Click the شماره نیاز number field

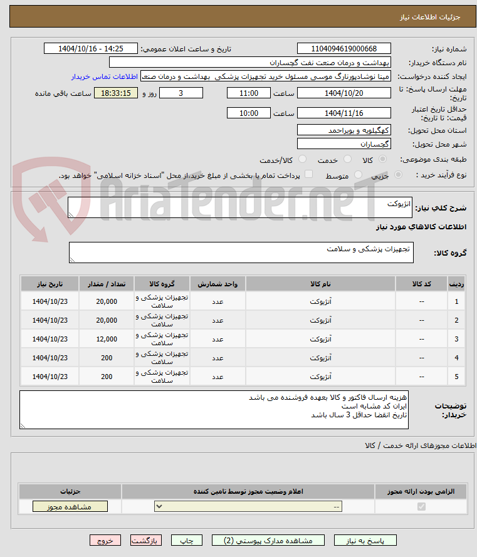point(343,49)
